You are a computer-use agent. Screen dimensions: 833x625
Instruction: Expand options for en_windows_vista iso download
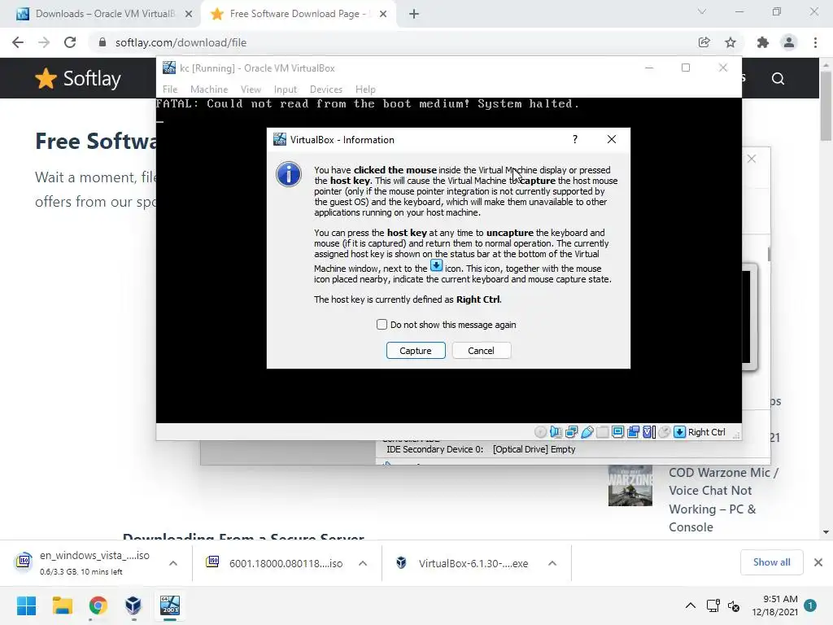click(173, 563)
